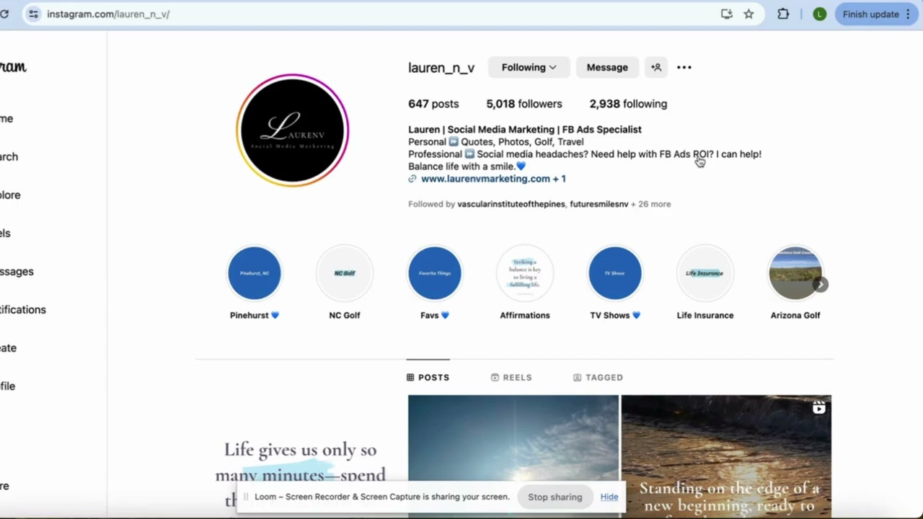
Task: Click the similar accounts person-plus icon
Action: point(655,67)
